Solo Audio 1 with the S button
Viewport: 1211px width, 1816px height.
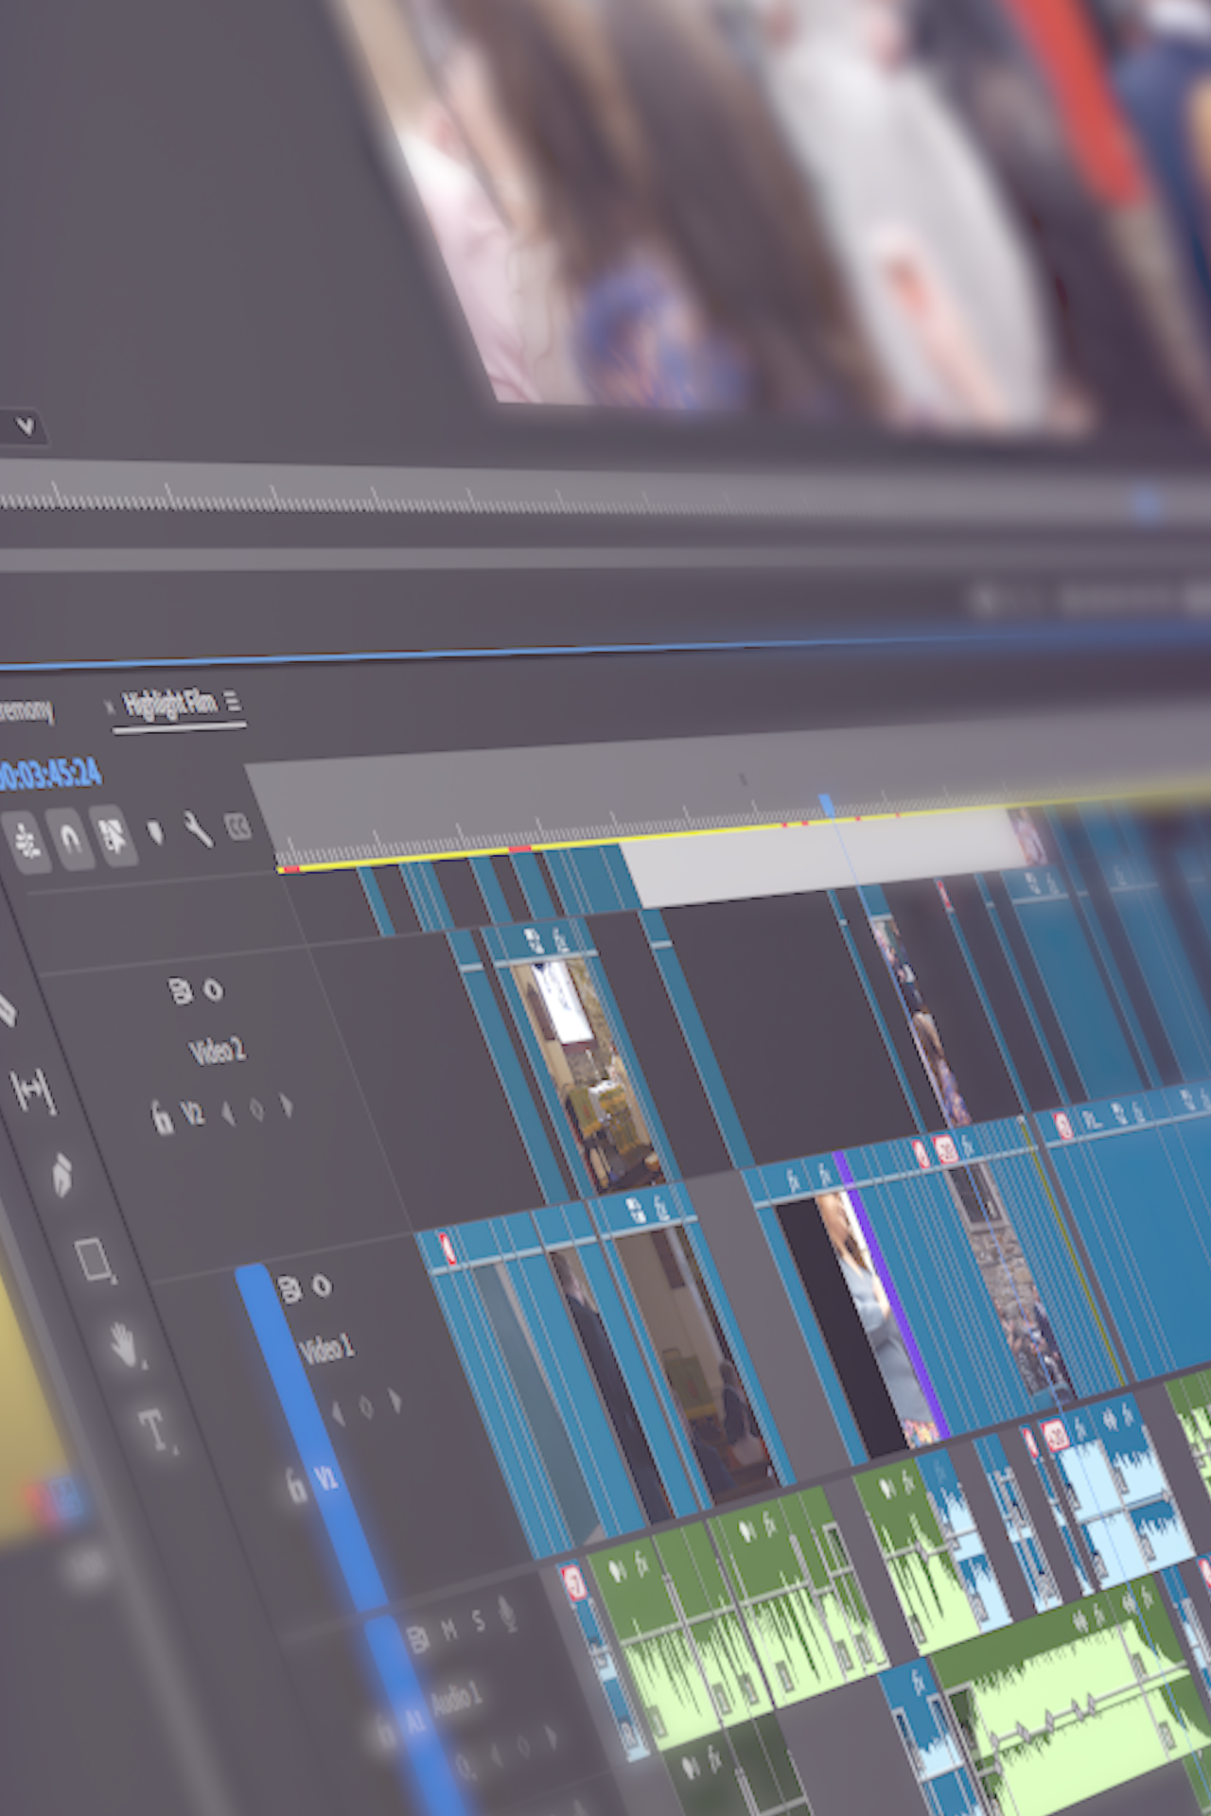tap(480, 1622)
